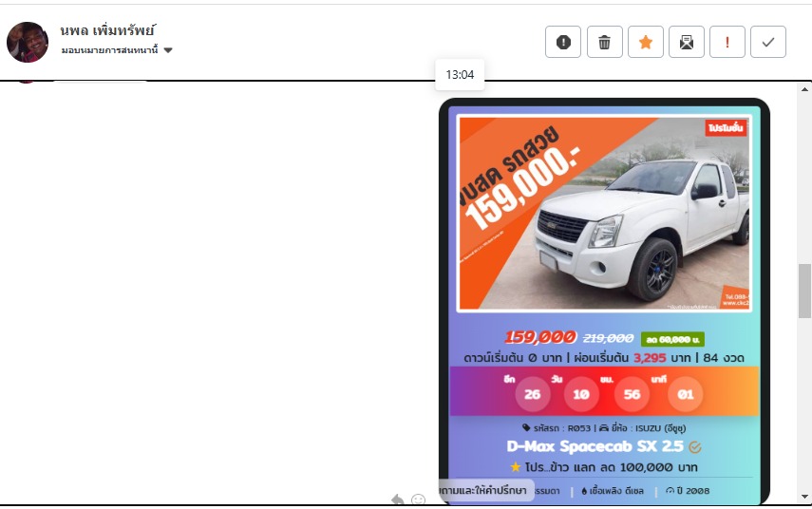Click the brand ISUZU (อีซูซุ) label

tap(648, 428)
